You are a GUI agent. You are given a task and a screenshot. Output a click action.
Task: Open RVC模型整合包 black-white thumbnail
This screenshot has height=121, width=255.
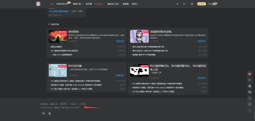139,70
